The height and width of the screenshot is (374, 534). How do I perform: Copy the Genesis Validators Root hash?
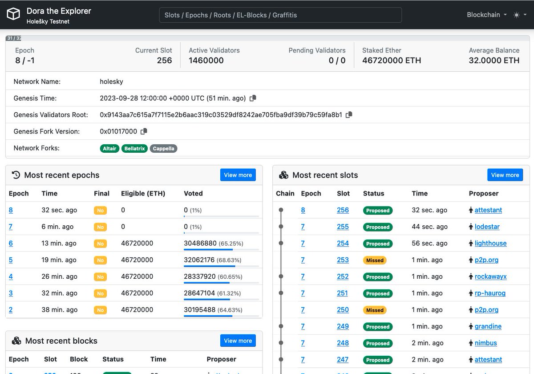click(349, 114)
